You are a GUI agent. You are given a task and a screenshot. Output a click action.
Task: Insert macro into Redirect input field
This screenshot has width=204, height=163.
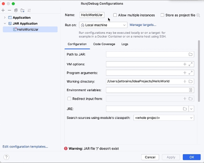pos(185,99)
